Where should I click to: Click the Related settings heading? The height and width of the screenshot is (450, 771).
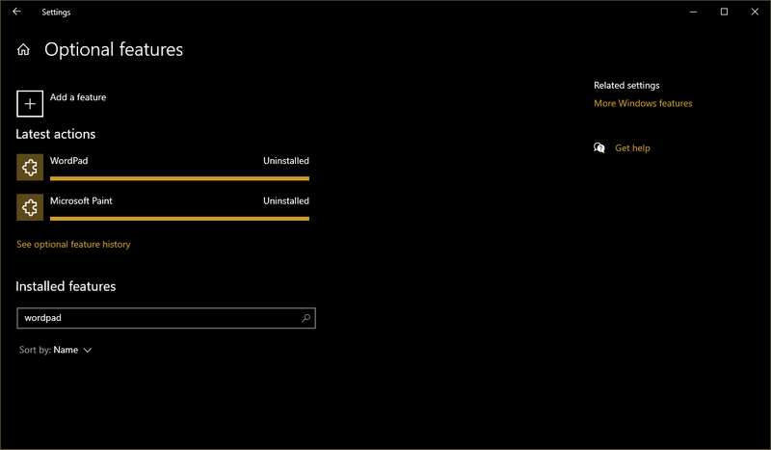coord(626,85)
